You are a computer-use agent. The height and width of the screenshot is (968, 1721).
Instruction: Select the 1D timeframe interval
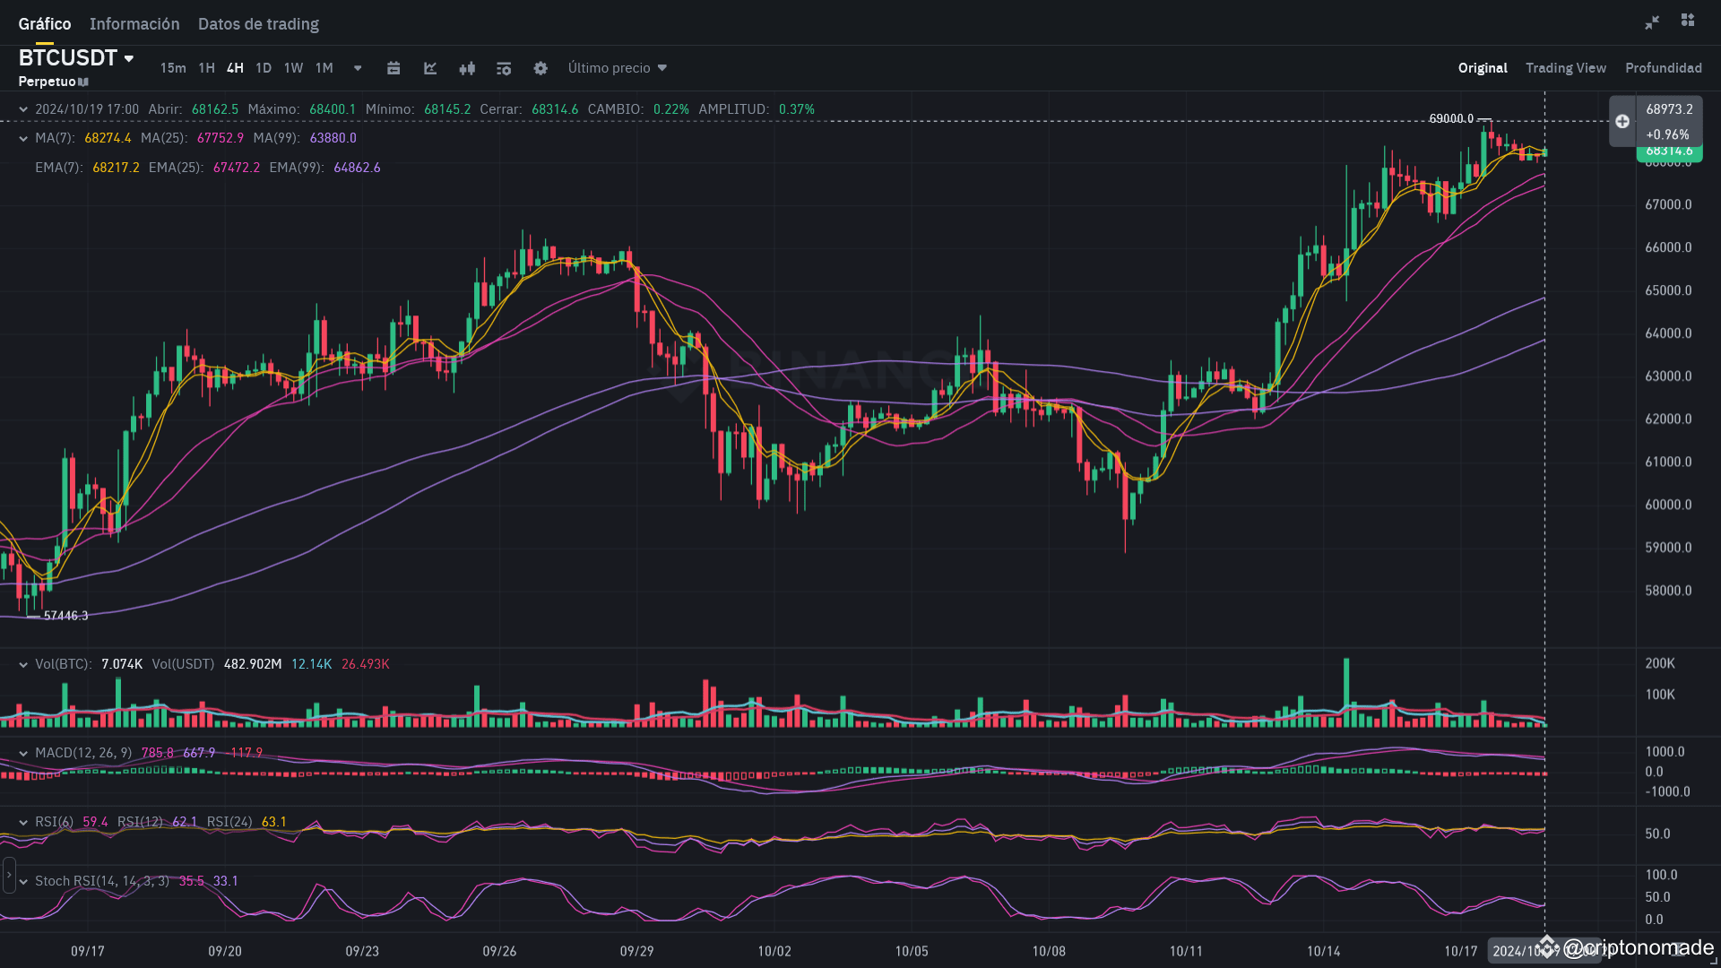[x=264, y=68]
